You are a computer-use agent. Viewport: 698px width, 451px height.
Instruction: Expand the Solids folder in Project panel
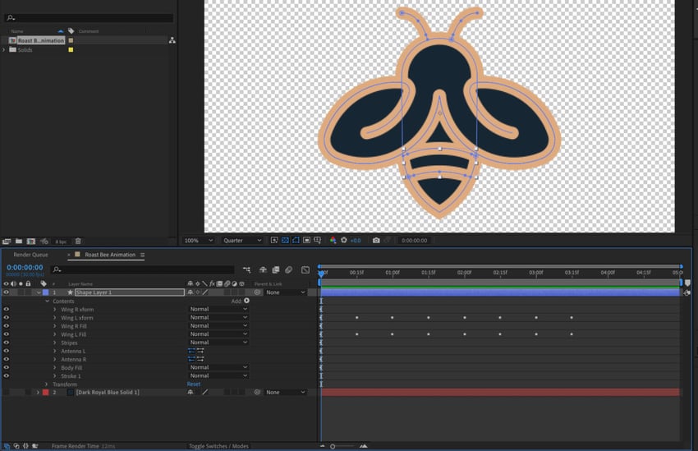coord(4,50)
